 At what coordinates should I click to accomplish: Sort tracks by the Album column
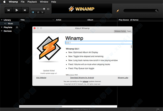[90, 20]
